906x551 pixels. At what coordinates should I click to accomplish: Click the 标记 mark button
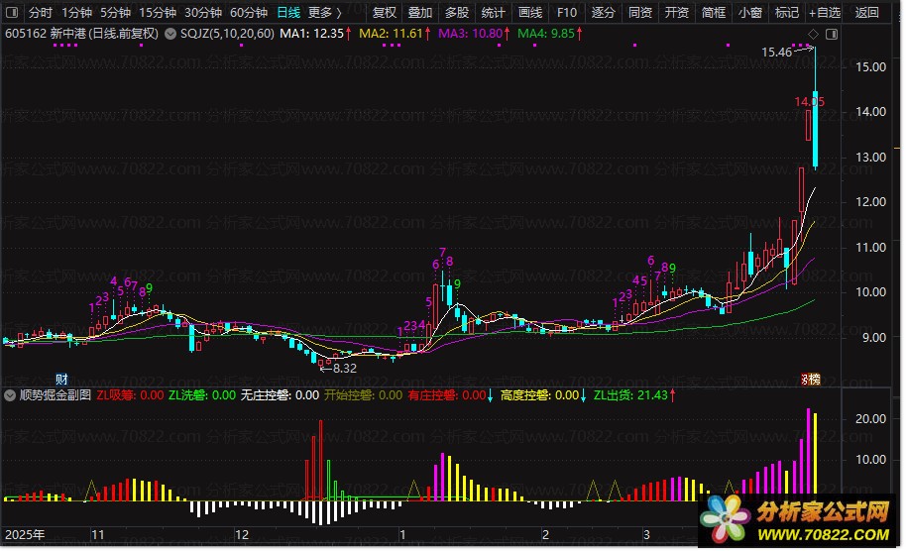[786, 12]
